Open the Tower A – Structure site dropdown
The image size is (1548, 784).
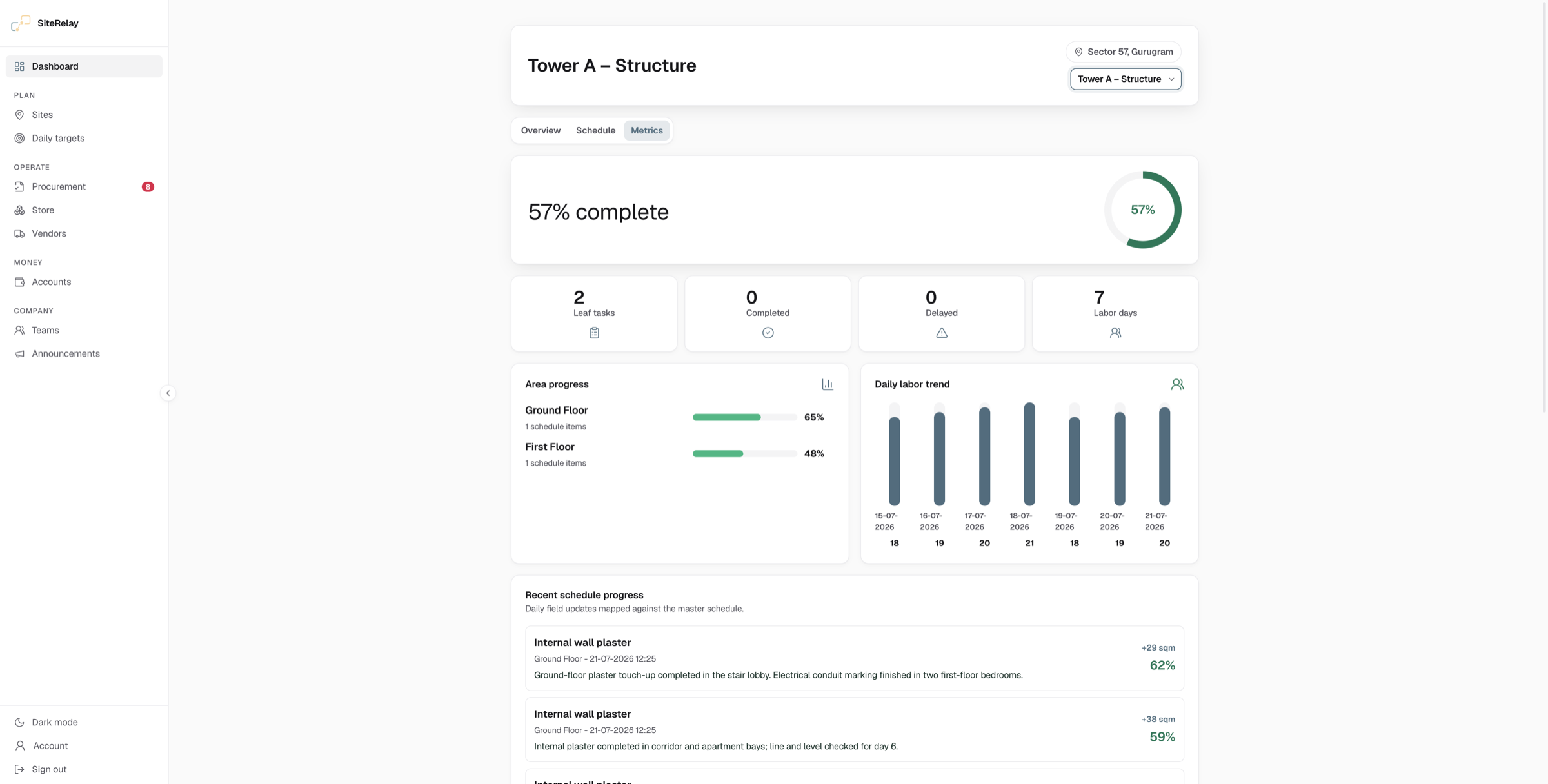point(1126,79)
